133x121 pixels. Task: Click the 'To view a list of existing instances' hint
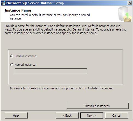pos(61,88)
